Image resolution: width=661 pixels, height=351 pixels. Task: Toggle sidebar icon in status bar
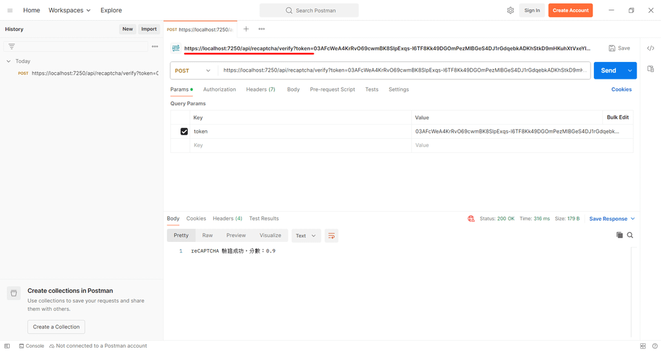click(x=7, y=346)
